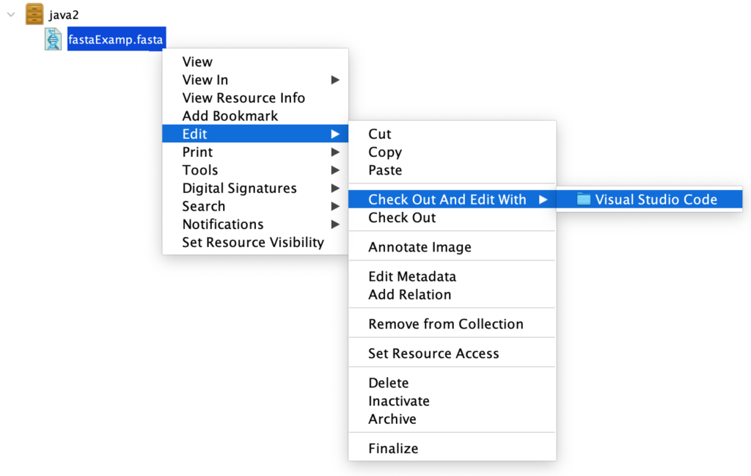Click the java2 cabinet icon
This screenshot has height=476, width=751.
coord(34,14)
